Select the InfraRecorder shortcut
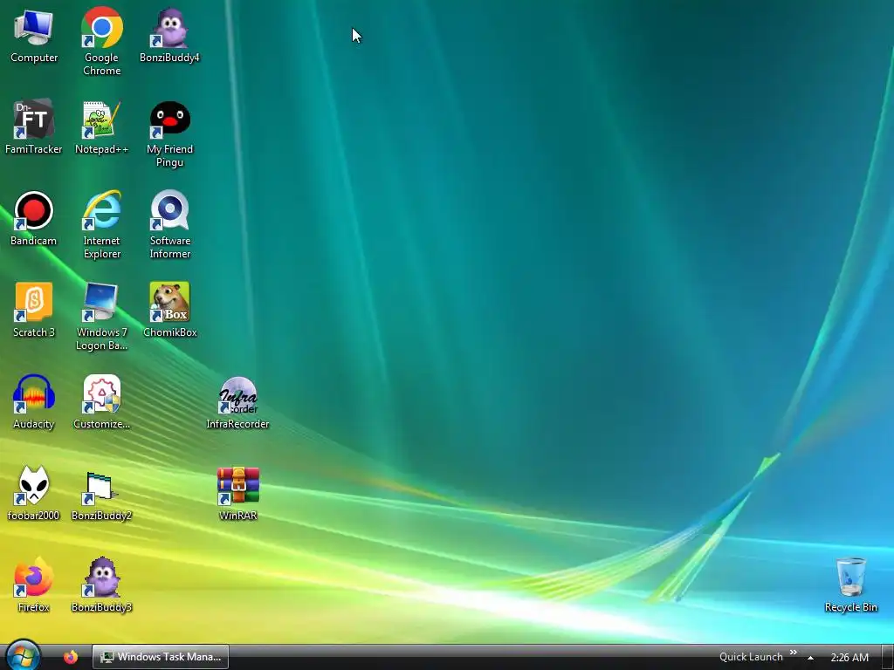894x670 pixels. click(x=237, y=402)
